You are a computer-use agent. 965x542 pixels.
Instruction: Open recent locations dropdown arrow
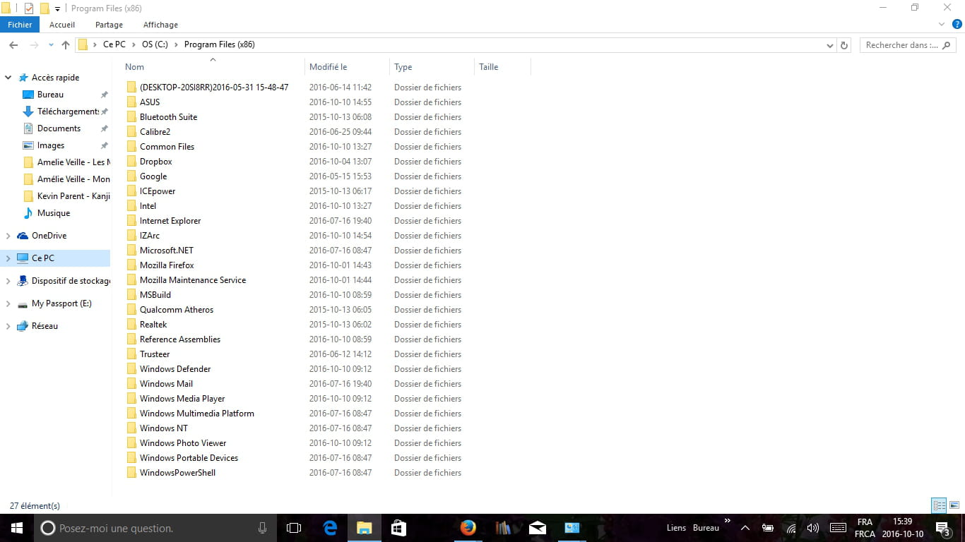[x=51, y=45]
